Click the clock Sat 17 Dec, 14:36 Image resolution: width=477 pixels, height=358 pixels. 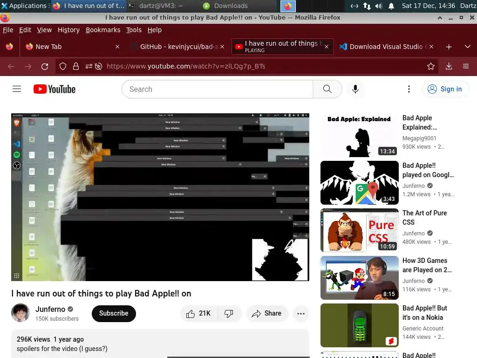[429, 6]
